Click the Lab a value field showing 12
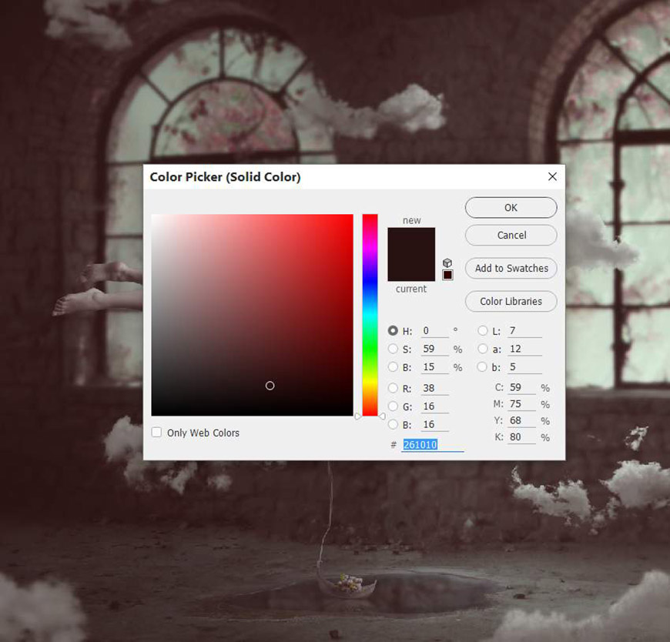 [x=524, y=349]
